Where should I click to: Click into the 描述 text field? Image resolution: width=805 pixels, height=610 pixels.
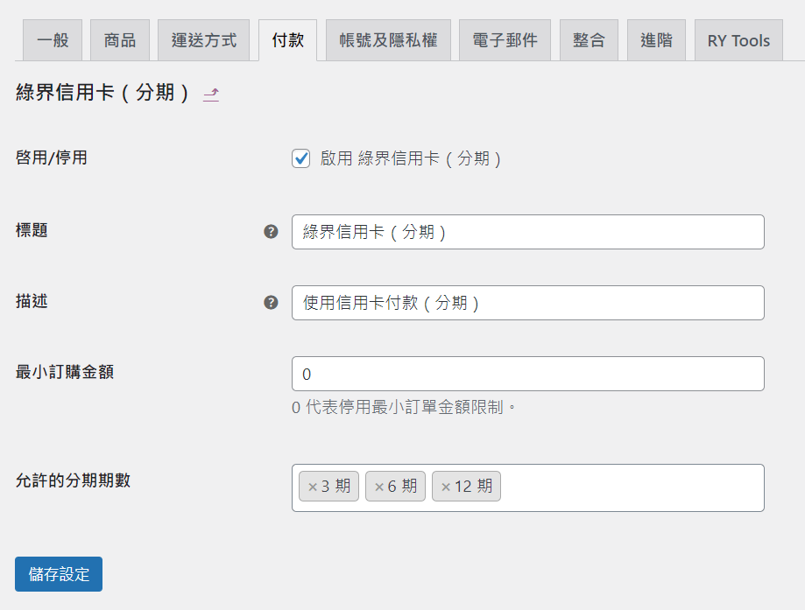click(x=528, y=303)
